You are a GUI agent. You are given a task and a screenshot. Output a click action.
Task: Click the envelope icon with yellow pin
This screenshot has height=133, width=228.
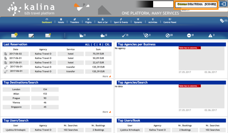pos(48,35)
